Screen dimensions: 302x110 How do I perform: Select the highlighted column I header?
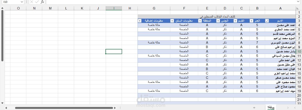(114, 8)
